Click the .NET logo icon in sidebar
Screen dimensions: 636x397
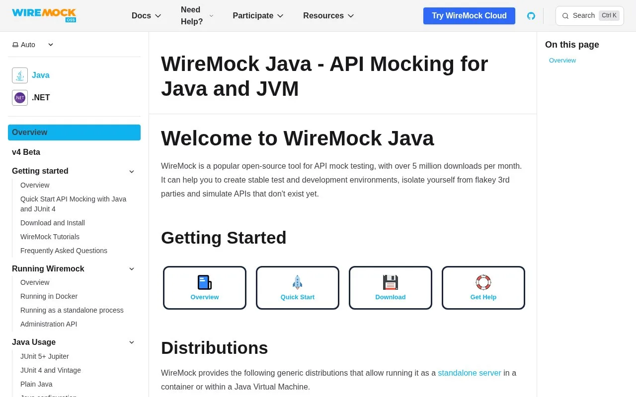click(x=20, y=98)
